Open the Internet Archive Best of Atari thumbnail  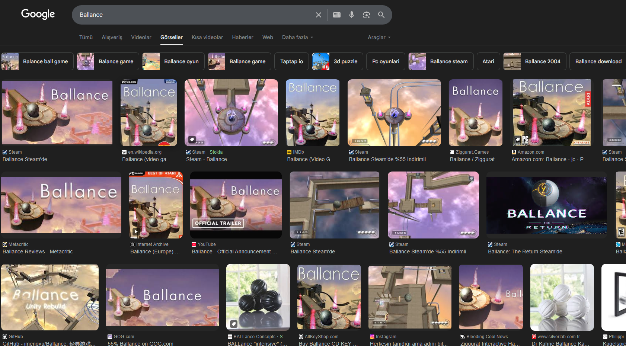click(x=156, y=205)
